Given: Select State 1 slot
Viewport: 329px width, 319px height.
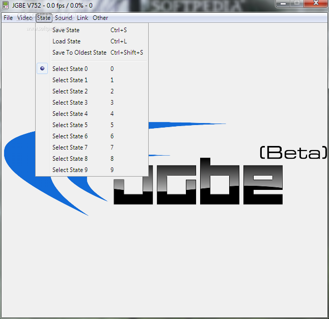Looking at the screenshot, I should click(92, 80).
